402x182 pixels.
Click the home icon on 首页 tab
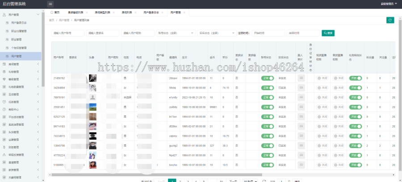tap(52, 12)
